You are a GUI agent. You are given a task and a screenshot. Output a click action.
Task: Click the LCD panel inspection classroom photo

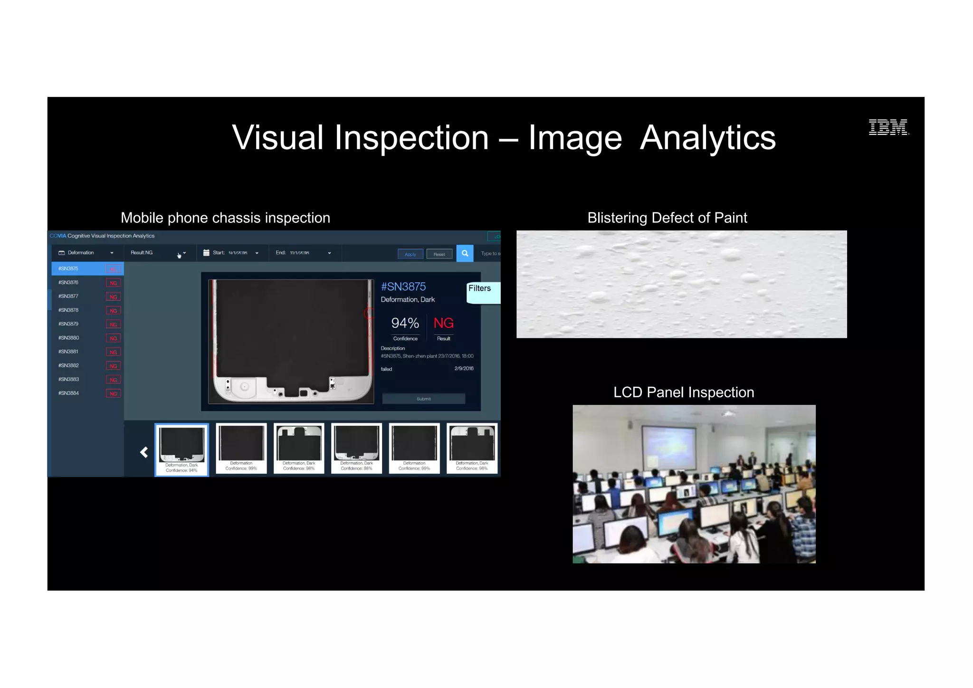(694, 484)
